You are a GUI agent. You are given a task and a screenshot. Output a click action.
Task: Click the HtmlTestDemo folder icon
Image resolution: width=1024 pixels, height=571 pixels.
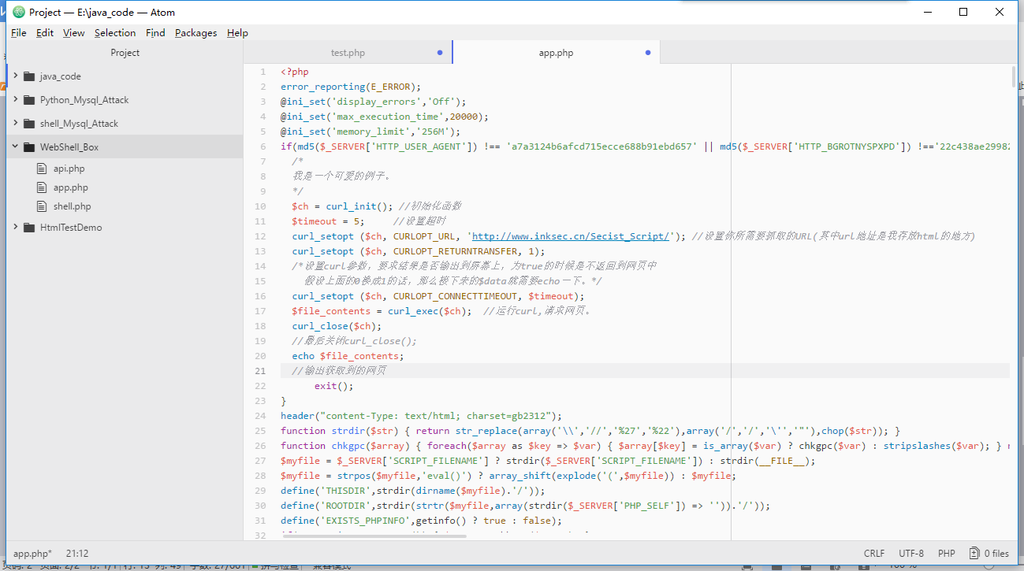pyautogui.click(x=29, y=228)
